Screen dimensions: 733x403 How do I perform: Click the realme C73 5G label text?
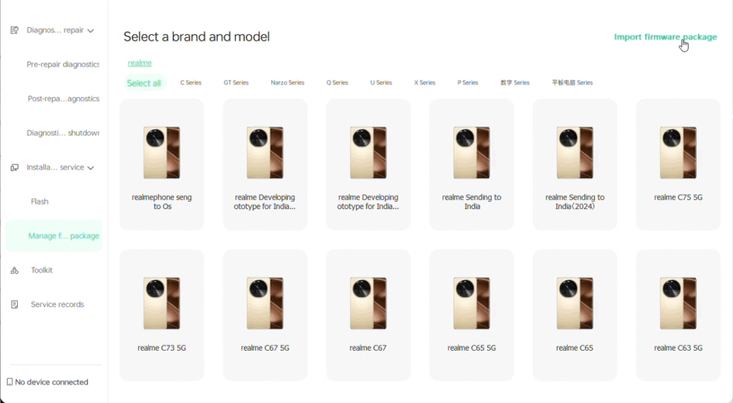(162, 348)
